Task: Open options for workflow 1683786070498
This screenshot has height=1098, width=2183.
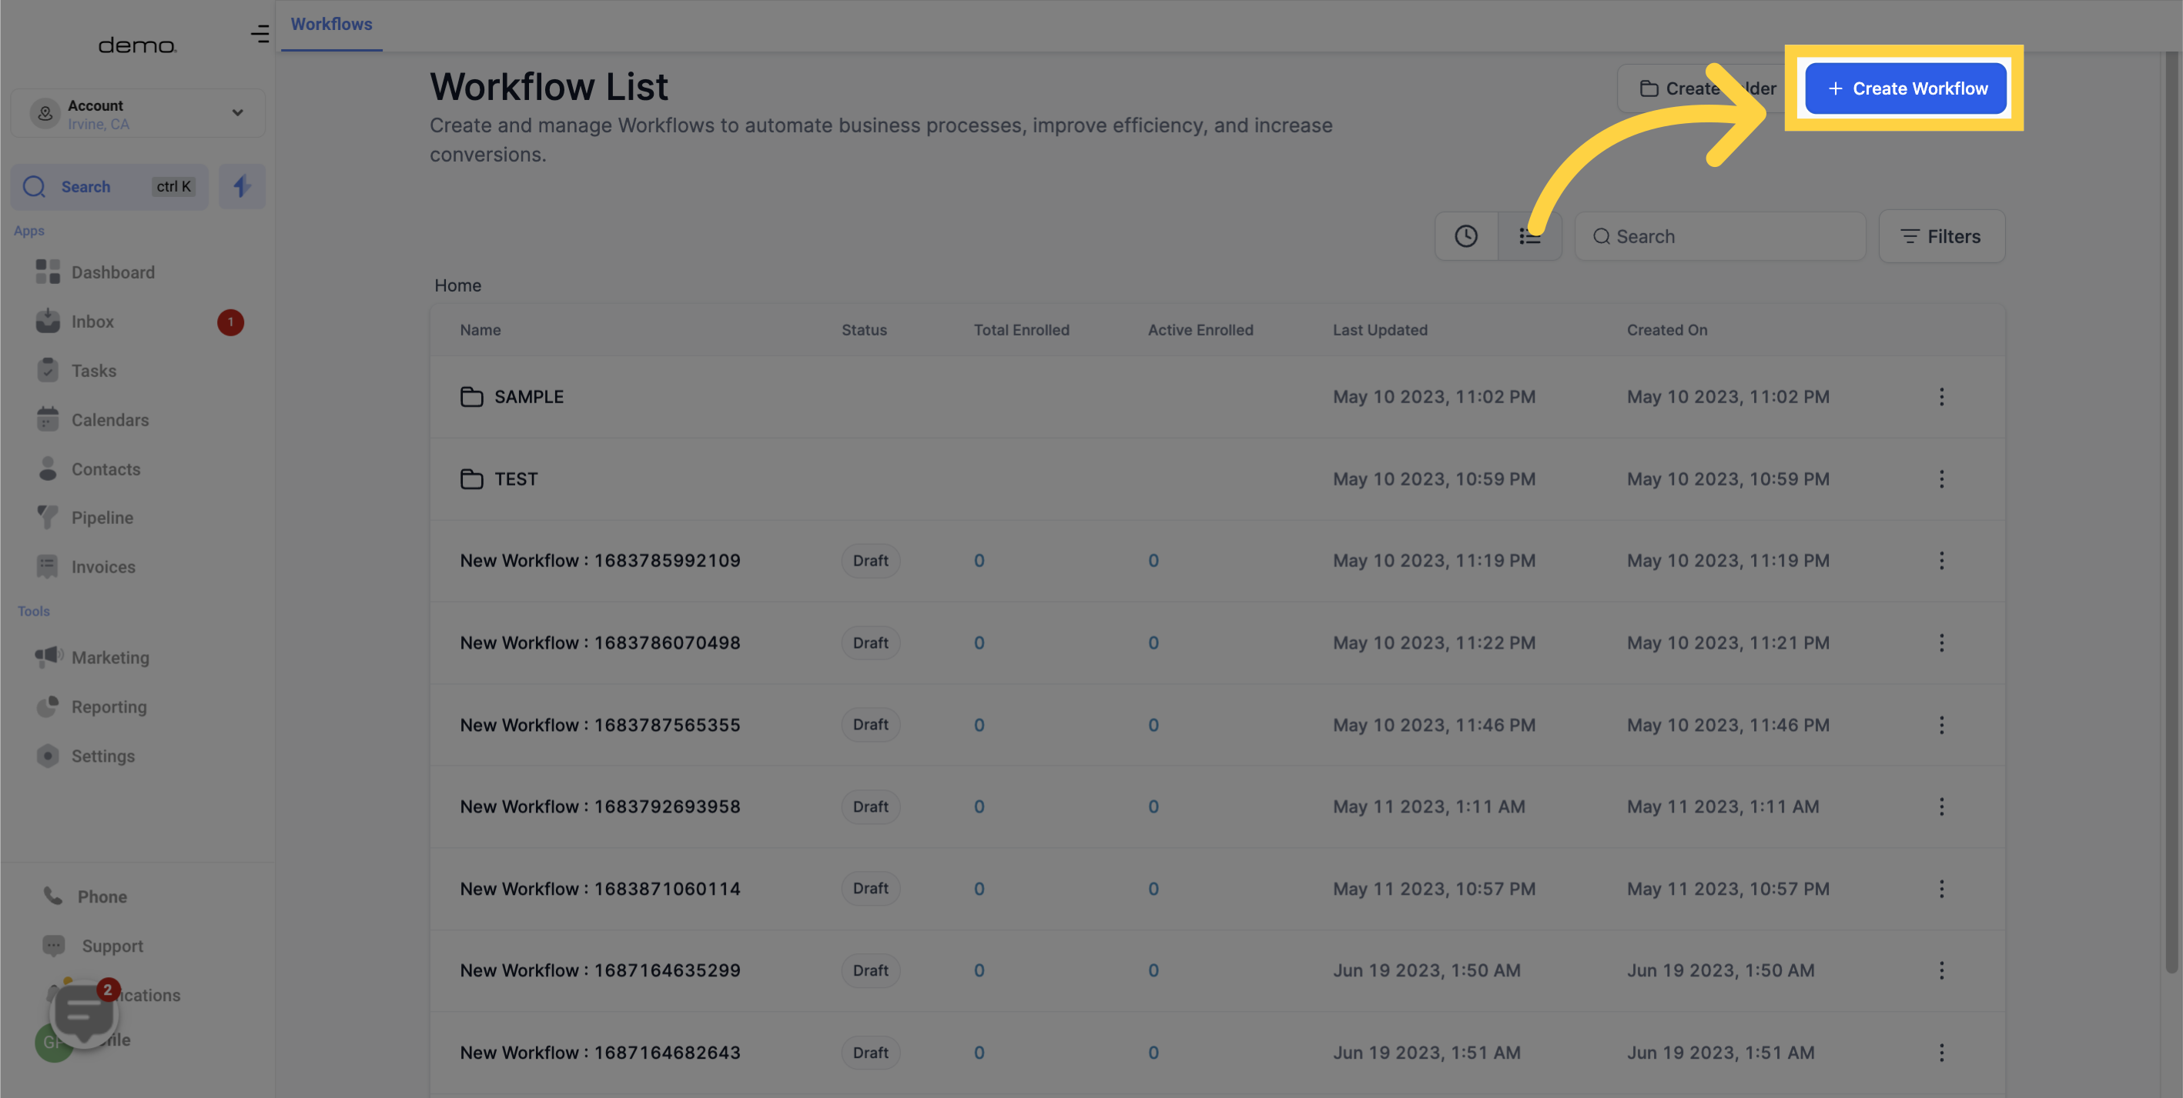Action: click(1941, 642)
